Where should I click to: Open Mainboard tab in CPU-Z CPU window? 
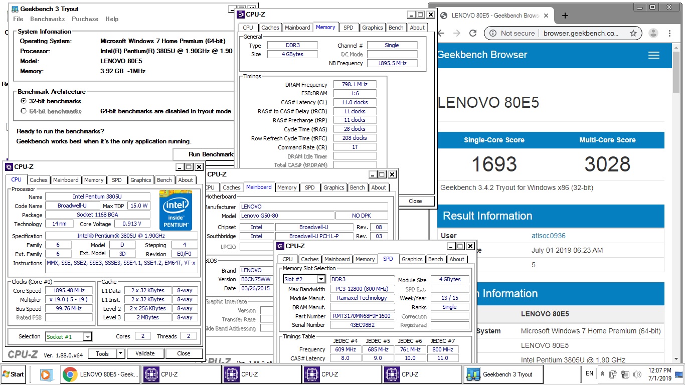66,180
